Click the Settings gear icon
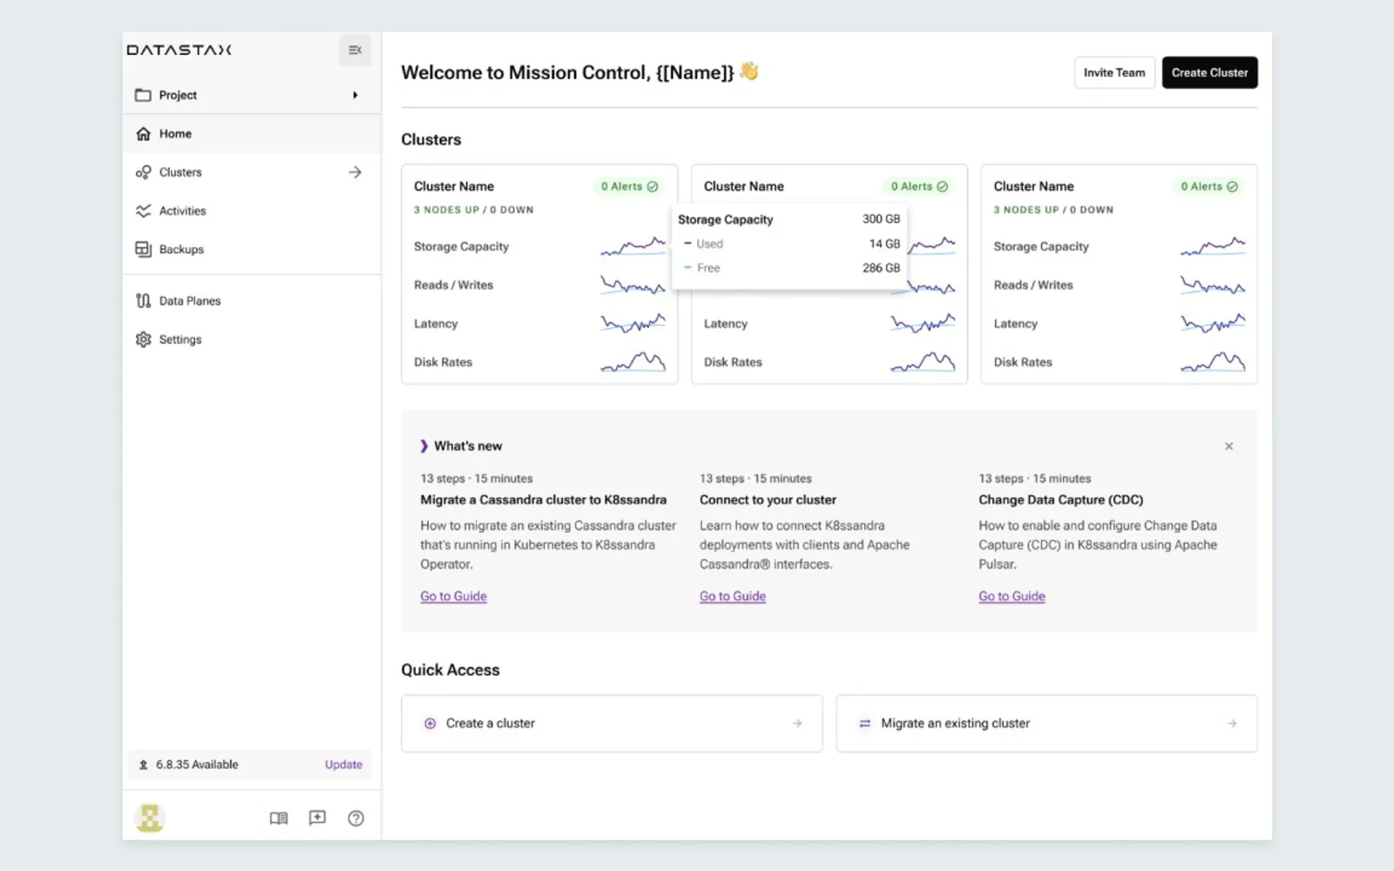 (143, 339)
